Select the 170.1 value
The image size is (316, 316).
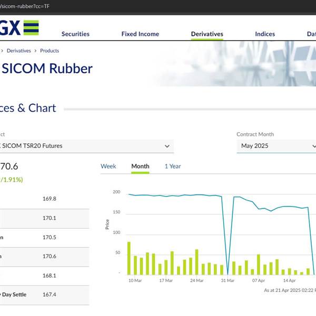pos(50,218)
